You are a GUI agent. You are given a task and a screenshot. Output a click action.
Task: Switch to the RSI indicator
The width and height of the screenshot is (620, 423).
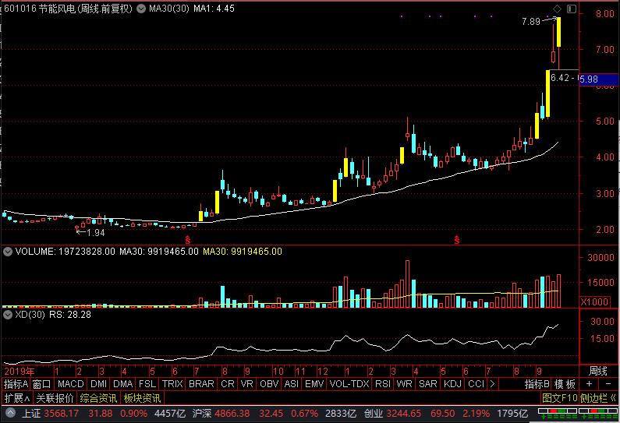pyautogui.click(x=383, y=384)
